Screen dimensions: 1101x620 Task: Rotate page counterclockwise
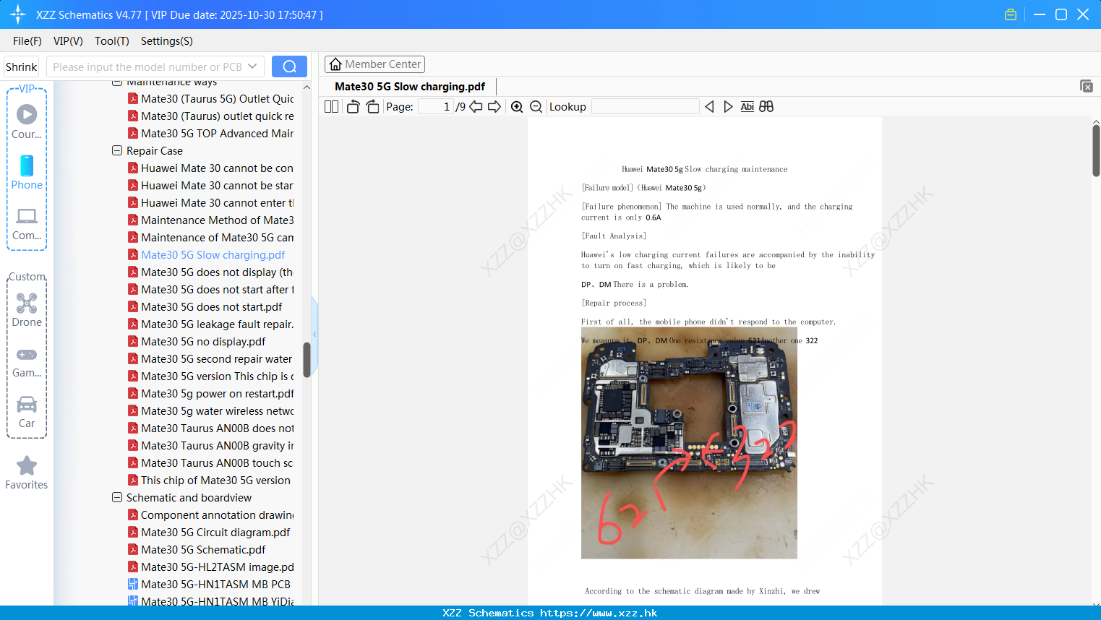[353, 106]
